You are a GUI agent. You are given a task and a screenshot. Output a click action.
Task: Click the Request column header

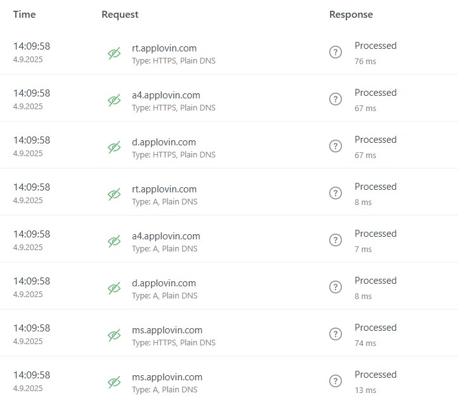(120, 15)
